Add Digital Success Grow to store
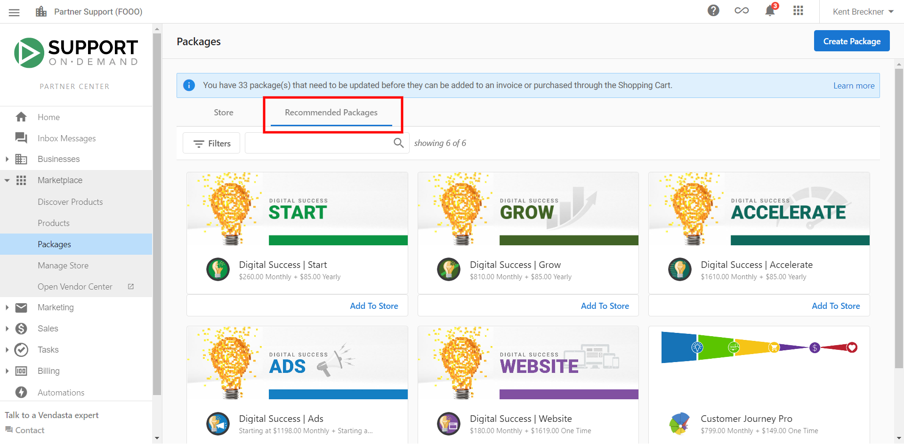The width and height of the screenshot is (904, 444). [605, 306]
